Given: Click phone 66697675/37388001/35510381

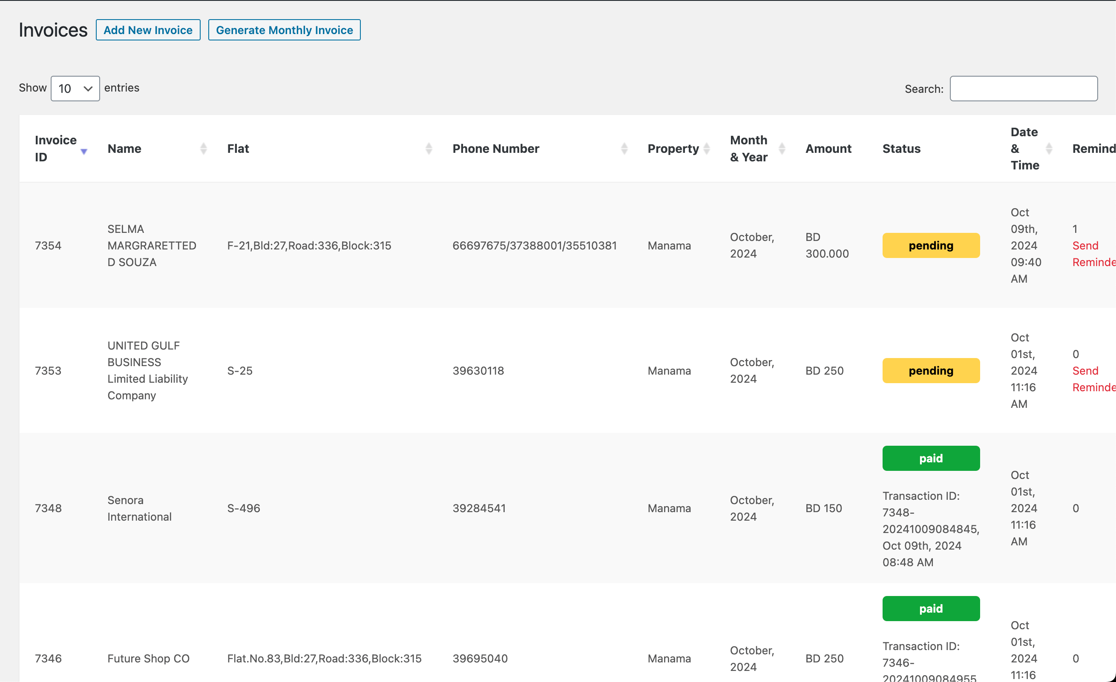Looking at the screenshot, I should (535, 246).
